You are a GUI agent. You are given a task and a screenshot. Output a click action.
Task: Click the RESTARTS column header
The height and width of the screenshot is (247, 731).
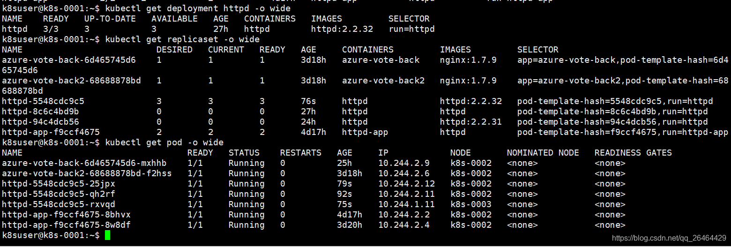click(x=301, y=153)
